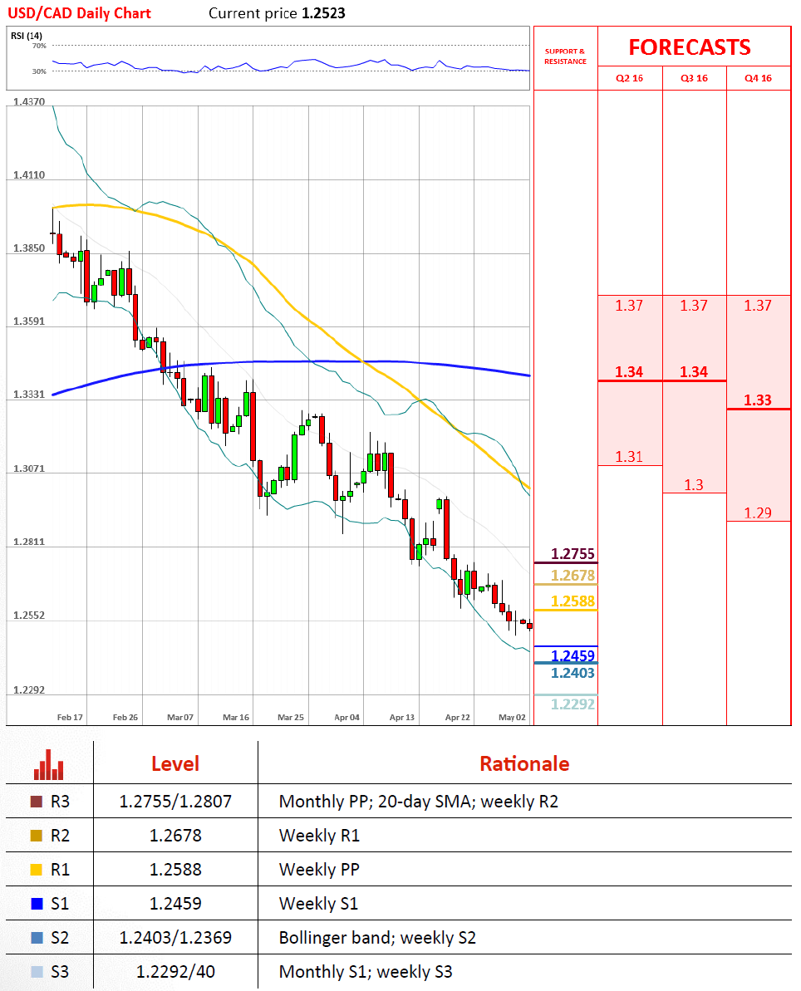
Task: Click the 1.2552 price axis label
Action: click(x=29, y=616)
